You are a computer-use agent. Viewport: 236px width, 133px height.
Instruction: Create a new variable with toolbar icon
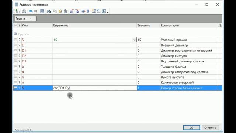(x=17, y=11)
